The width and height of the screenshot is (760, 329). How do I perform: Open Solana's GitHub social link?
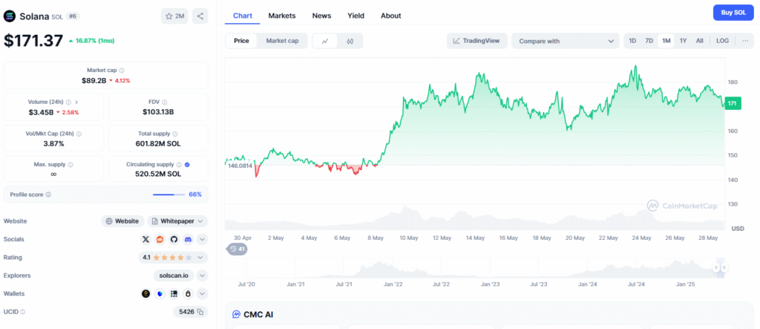point(174,239)
